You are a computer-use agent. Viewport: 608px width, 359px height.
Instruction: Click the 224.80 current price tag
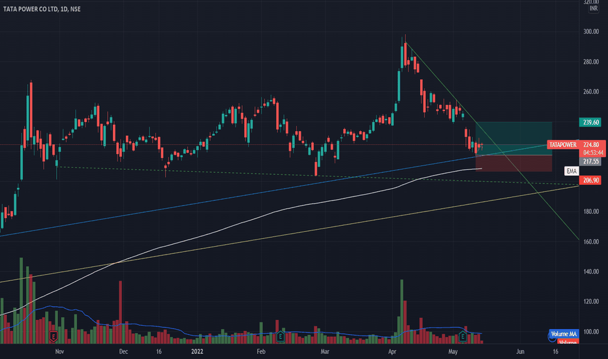click(x=592, y=145)
